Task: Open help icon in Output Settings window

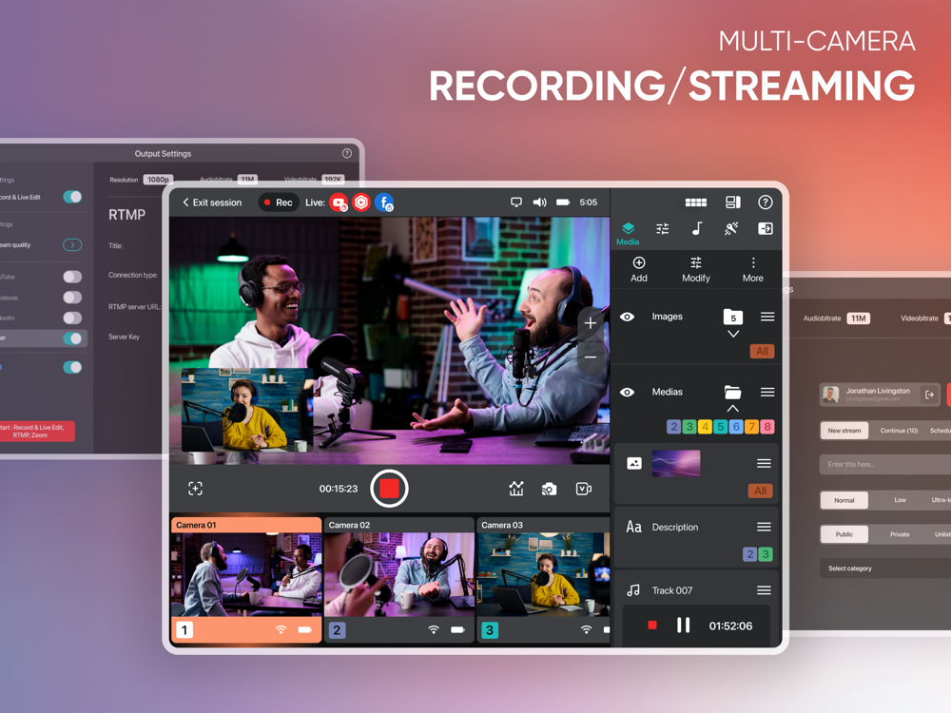Action: [347, 153]
